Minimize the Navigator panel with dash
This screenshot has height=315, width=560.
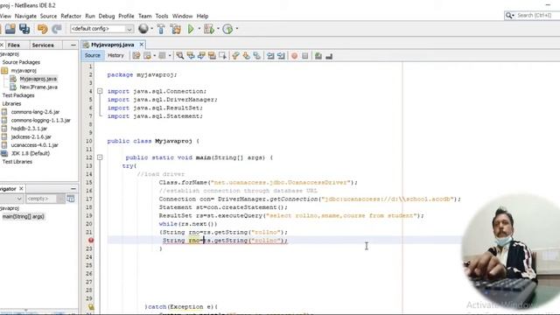[73, 189]
